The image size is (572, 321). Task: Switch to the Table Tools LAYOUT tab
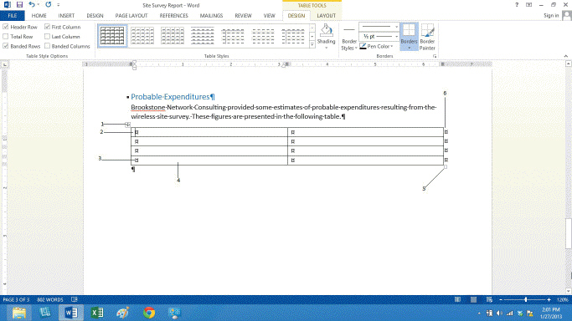tap(326, 16)
